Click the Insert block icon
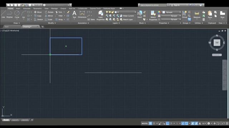The image size is (229, 128). coord(140,14)
